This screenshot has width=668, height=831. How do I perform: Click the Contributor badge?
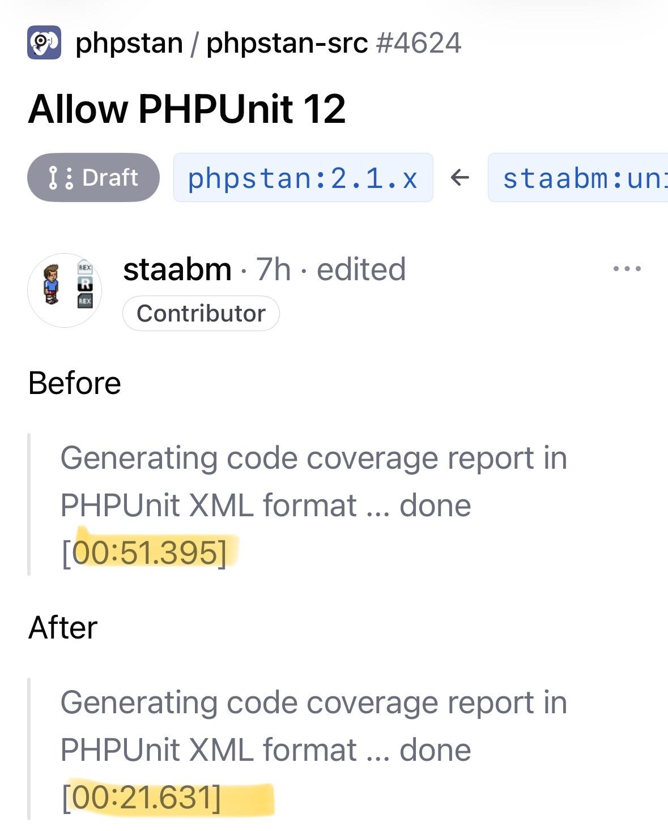201,313
